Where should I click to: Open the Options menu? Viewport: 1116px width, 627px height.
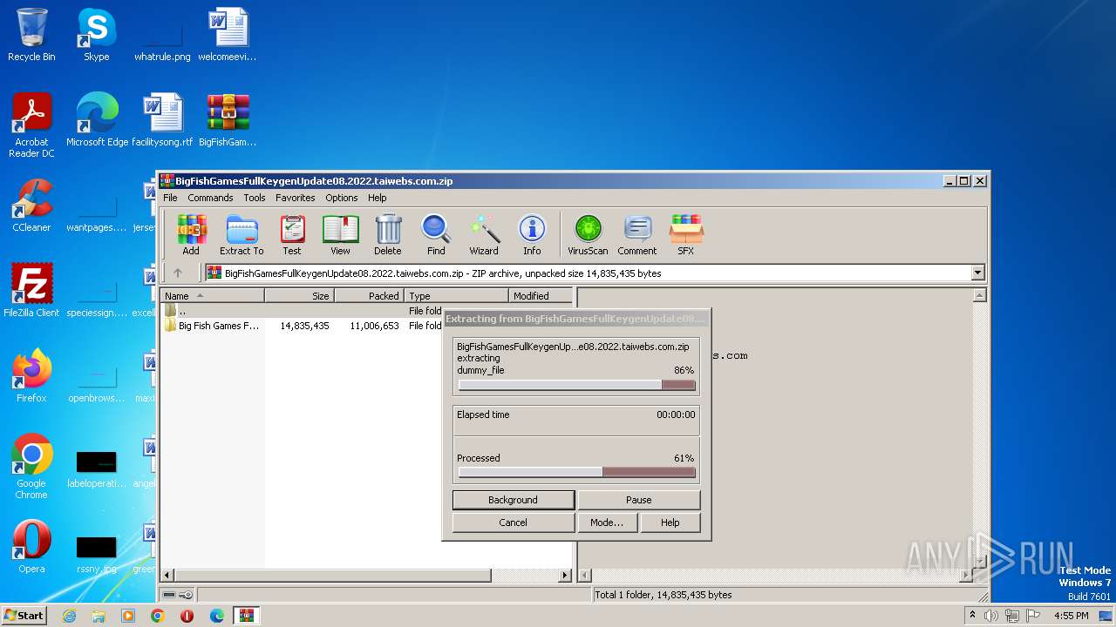342,198
